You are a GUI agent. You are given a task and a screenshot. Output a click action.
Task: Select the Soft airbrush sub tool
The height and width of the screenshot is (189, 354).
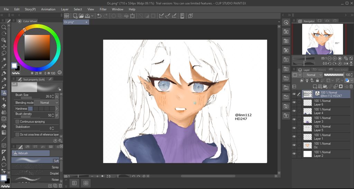coord(35,160)
